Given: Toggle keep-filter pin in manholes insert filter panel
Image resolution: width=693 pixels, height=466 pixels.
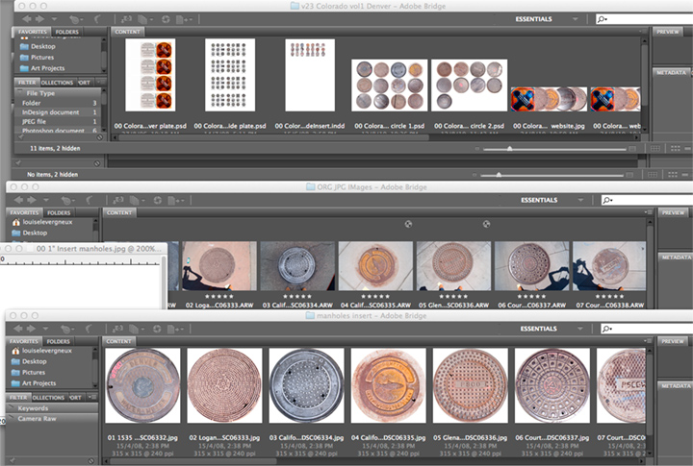Looking at the screenshot, I should click(13, 460).
